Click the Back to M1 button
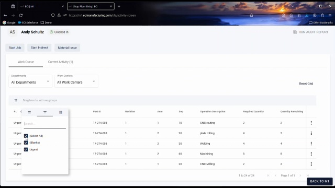This screenshot has height=188, width=335. coord(320,181)
